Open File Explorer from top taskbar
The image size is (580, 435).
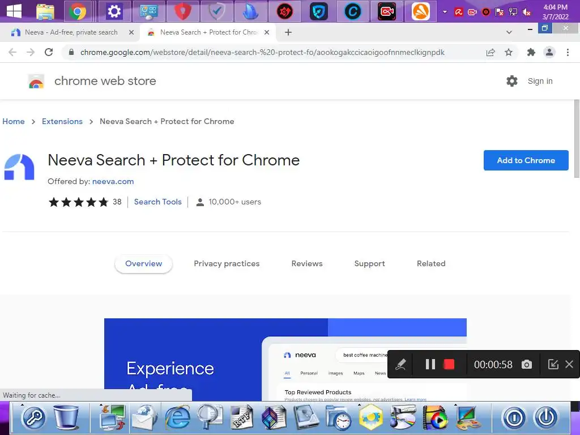pos(45,12)
